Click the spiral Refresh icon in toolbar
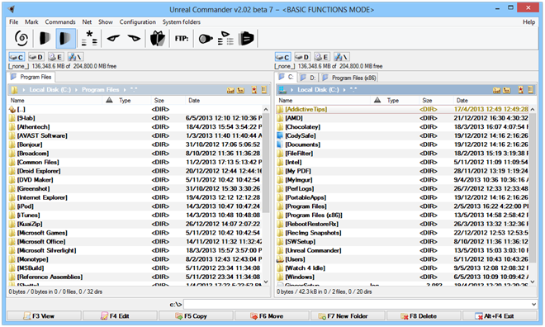 click(x=21, y=38)
